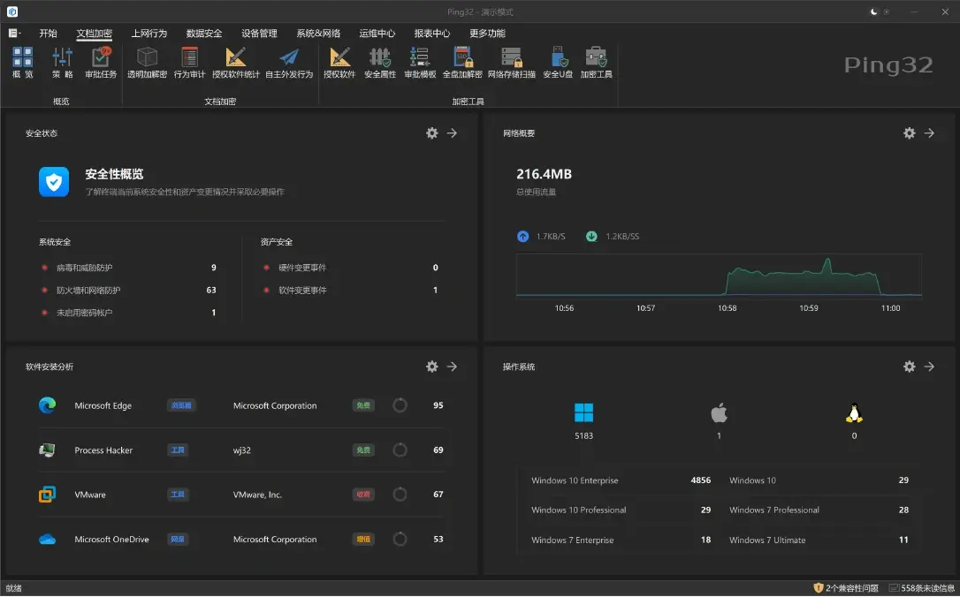Expand 网络概要 panel via its arrow

click(x=930, y=132)
